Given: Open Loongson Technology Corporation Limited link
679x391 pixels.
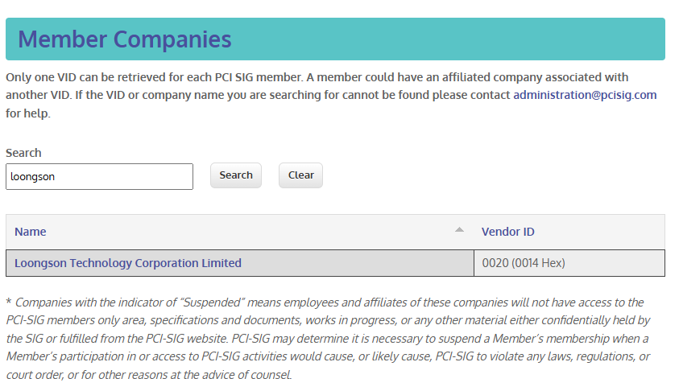Looking at the screenshot, I should click(127, 263).
